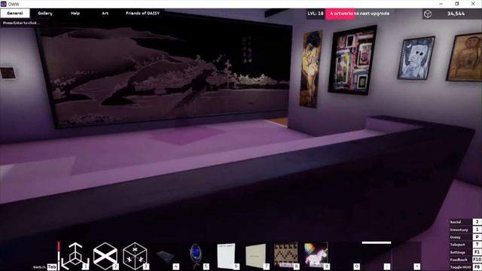Select the white canvas in slot 6
The height and width of the screenshot is (271, 482).
[226, 256]
